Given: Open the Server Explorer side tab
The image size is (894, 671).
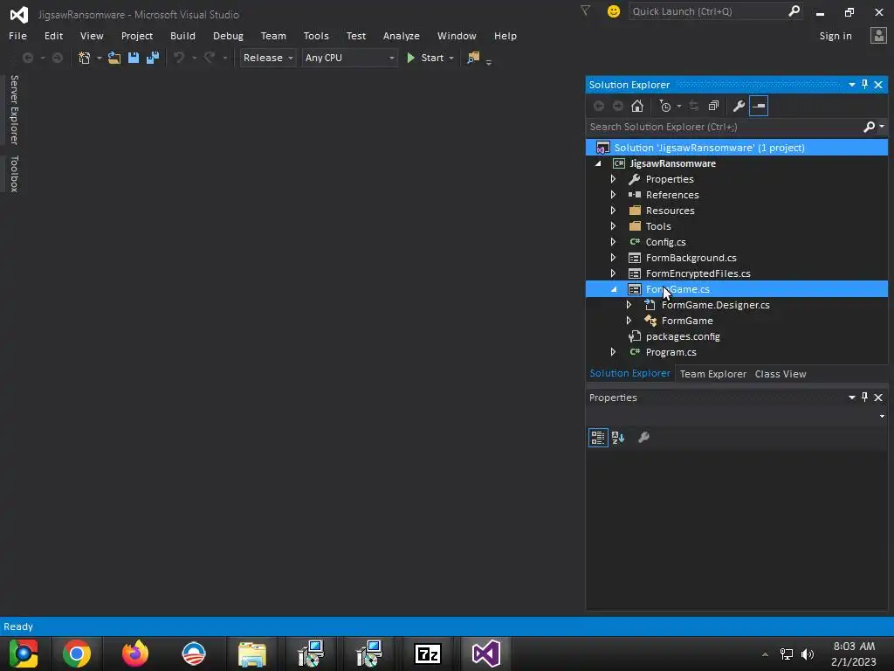Looking at the screenshot, I should pos(14,109).
